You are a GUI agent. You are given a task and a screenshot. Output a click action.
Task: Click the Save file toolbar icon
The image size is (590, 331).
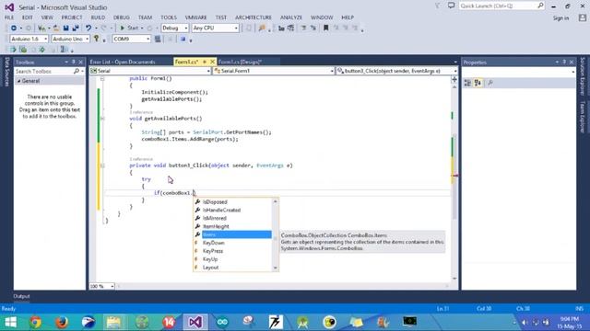pos(65,29)
